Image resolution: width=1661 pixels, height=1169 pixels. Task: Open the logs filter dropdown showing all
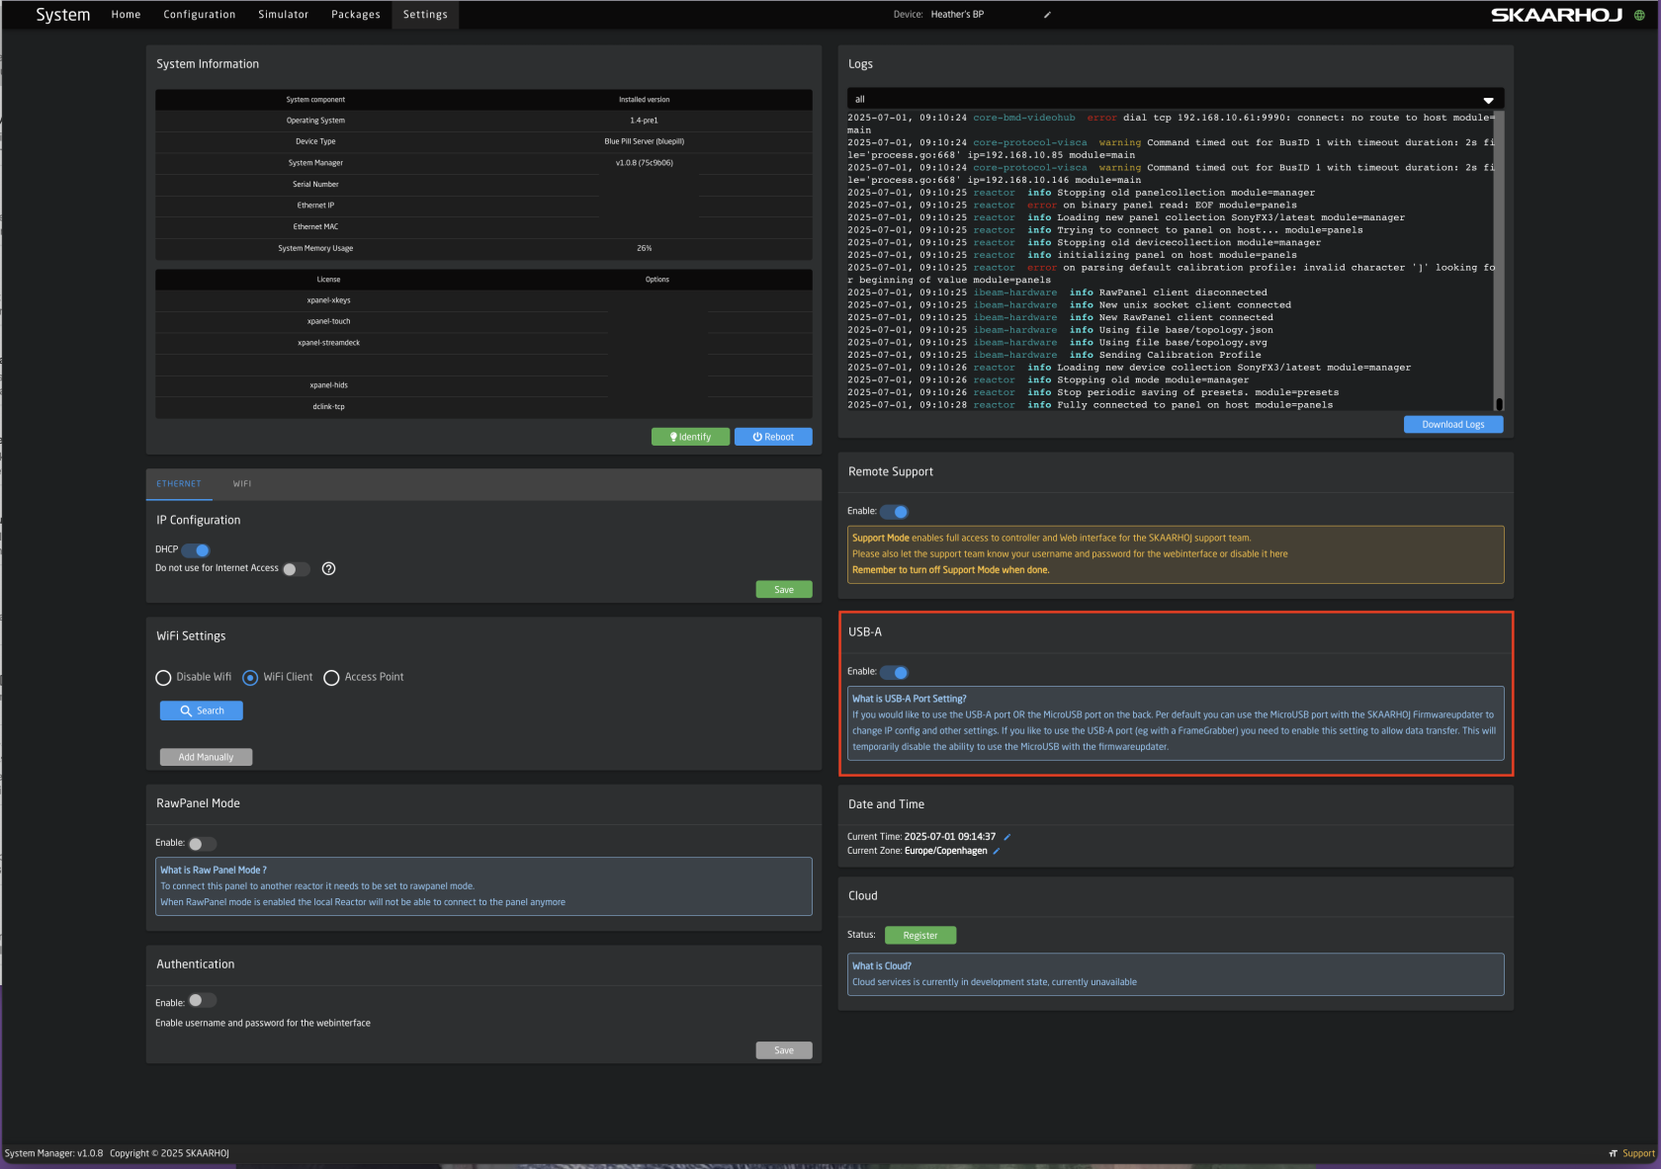1176,100
